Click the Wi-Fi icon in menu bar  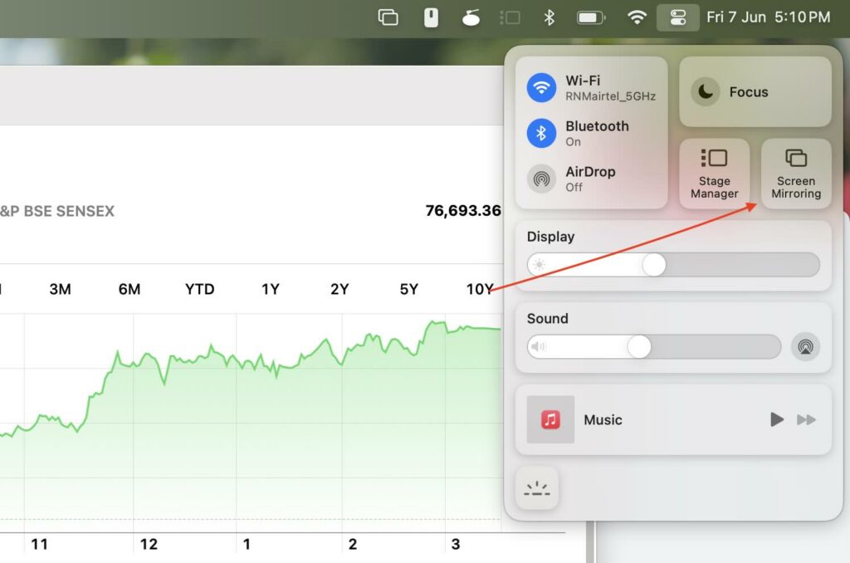pos(637,17)
